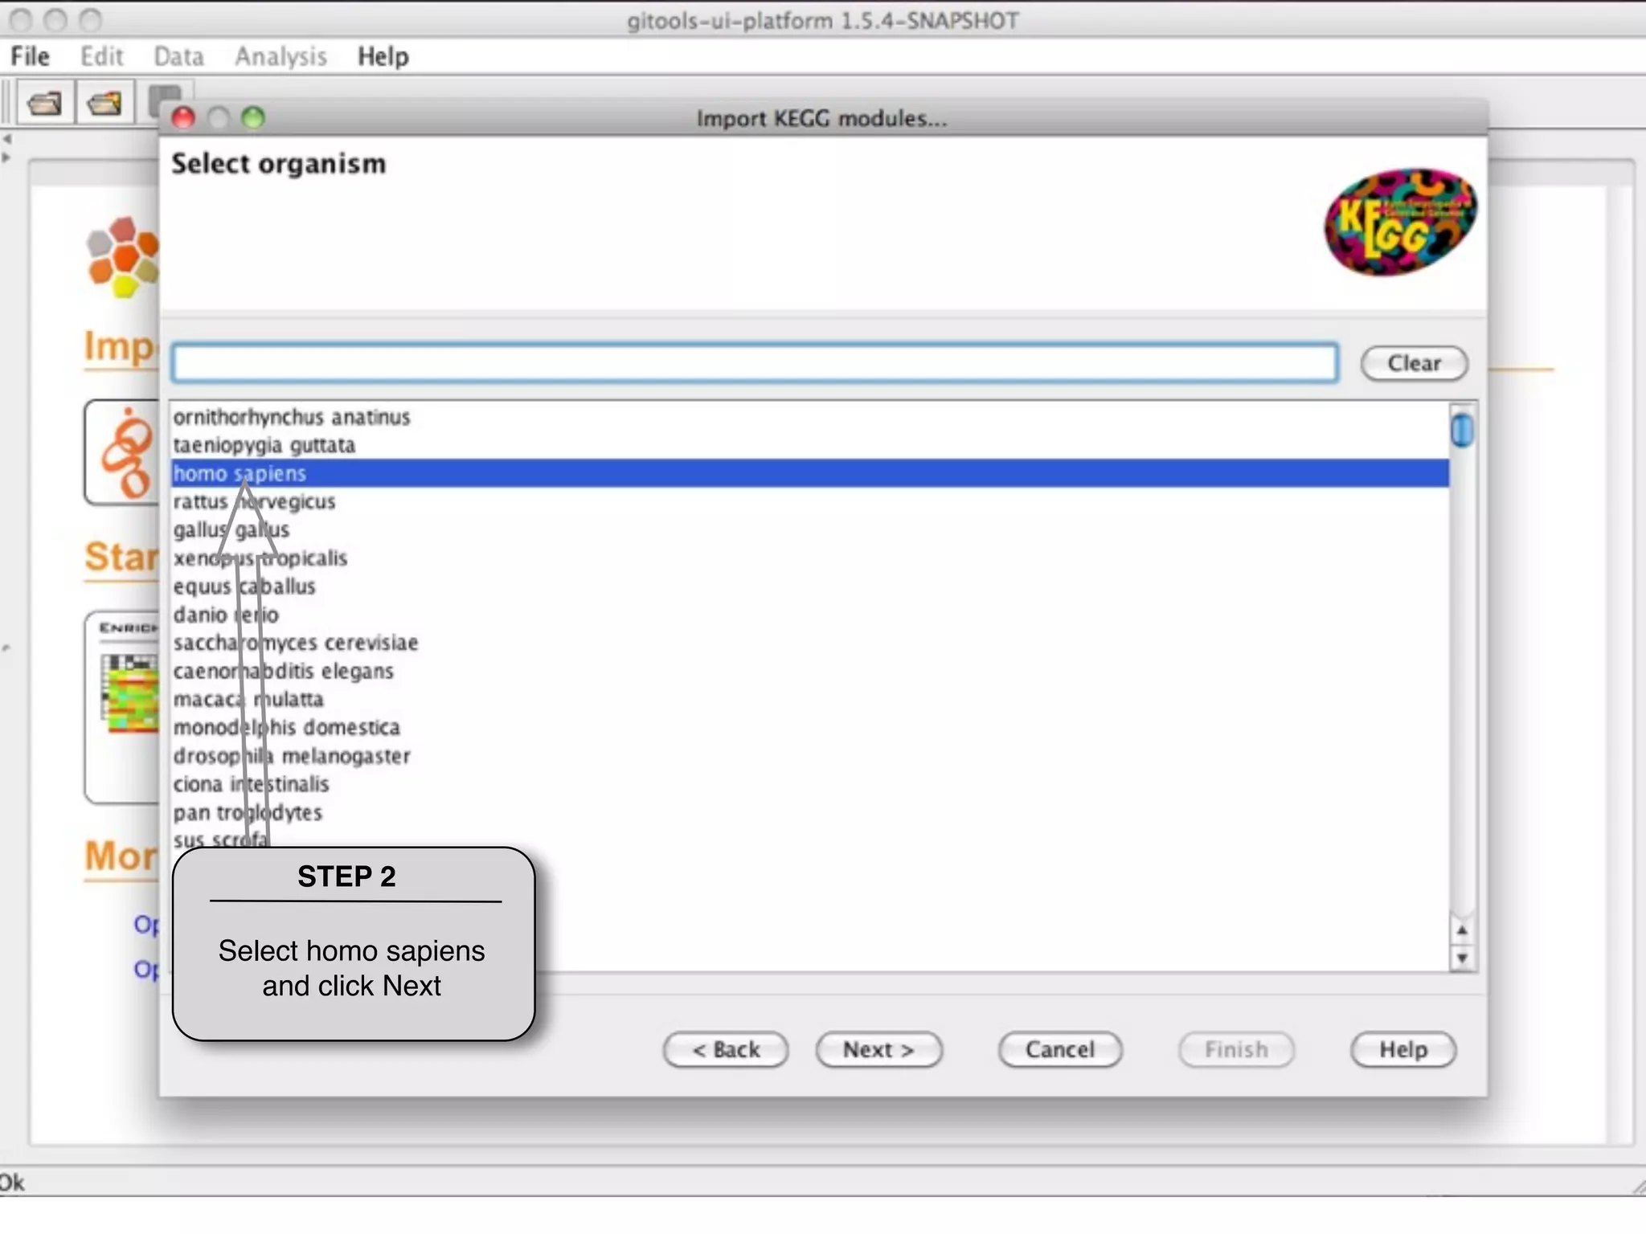Click the green zoom button of the dialog

(253, 118)
